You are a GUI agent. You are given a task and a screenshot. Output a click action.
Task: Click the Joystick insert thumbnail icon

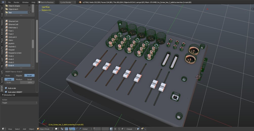[7, 43]
